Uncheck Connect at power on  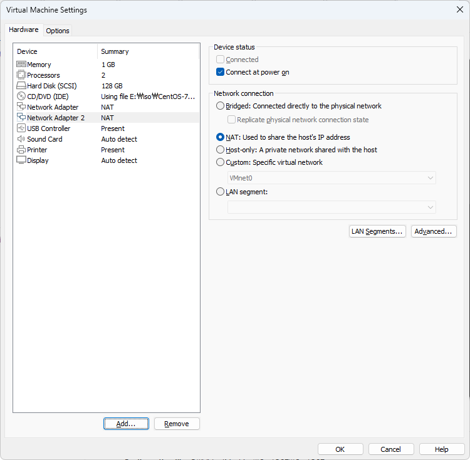coord(220,72)
